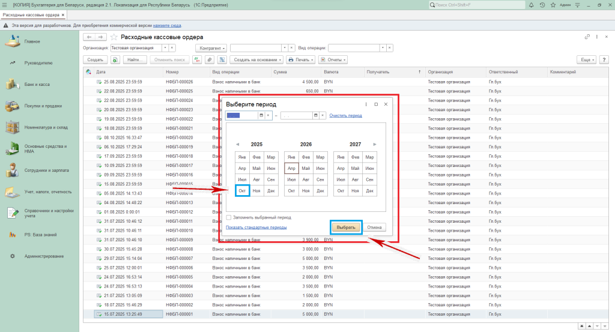
Task: Go to Покупки и продажи section
Action: (43, 106)
